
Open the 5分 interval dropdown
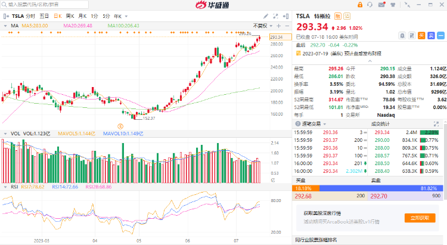(108, 16)
